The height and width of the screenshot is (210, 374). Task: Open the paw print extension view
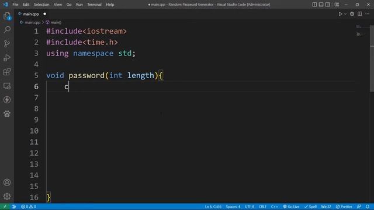point(7,114)
